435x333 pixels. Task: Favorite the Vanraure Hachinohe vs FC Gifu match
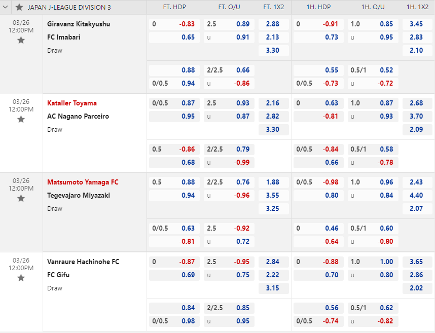21,278
